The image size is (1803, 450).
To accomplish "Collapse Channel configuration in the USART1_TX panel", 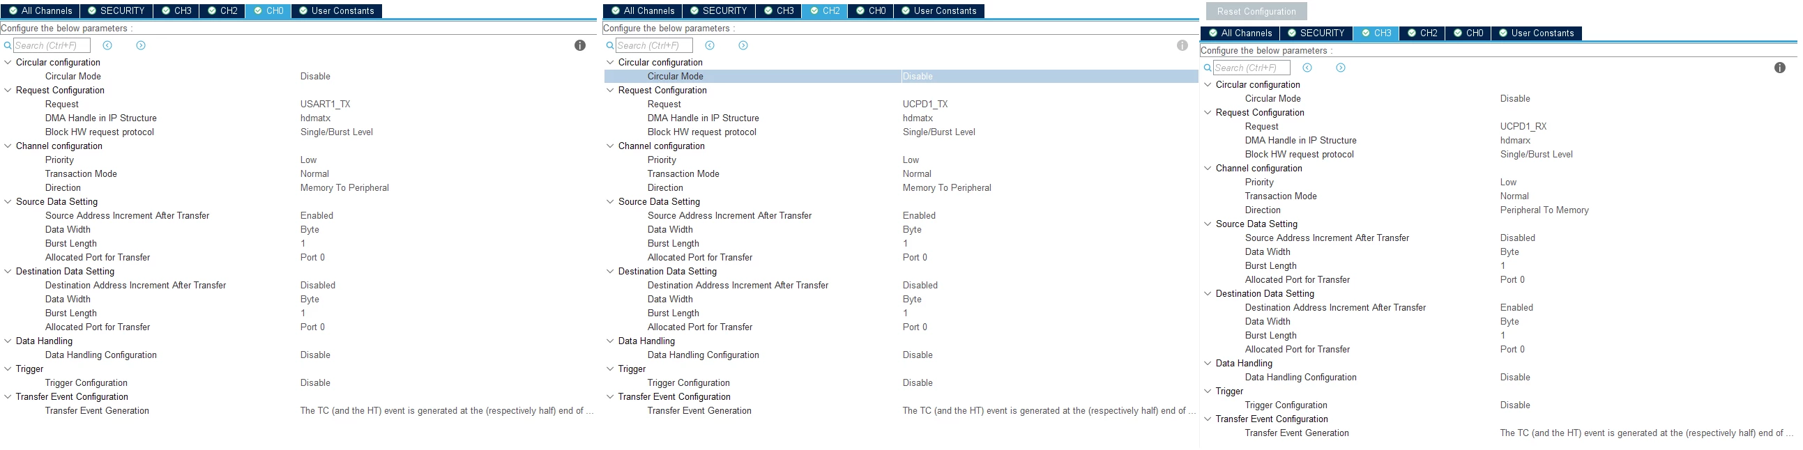I will [8, 146].
